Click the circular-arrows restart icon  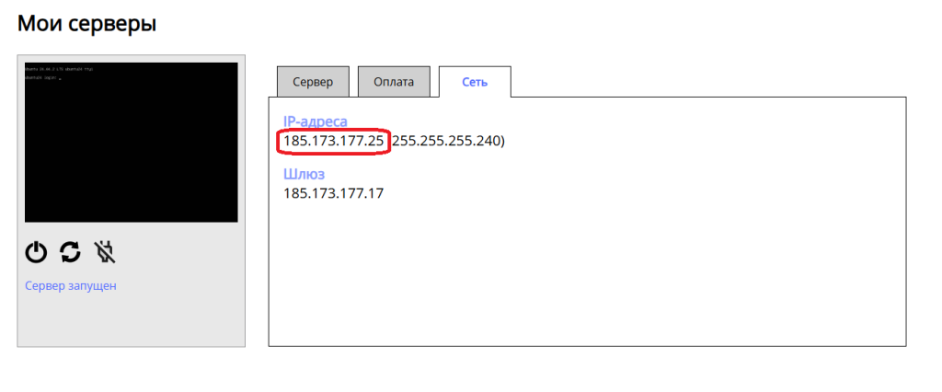70,252
